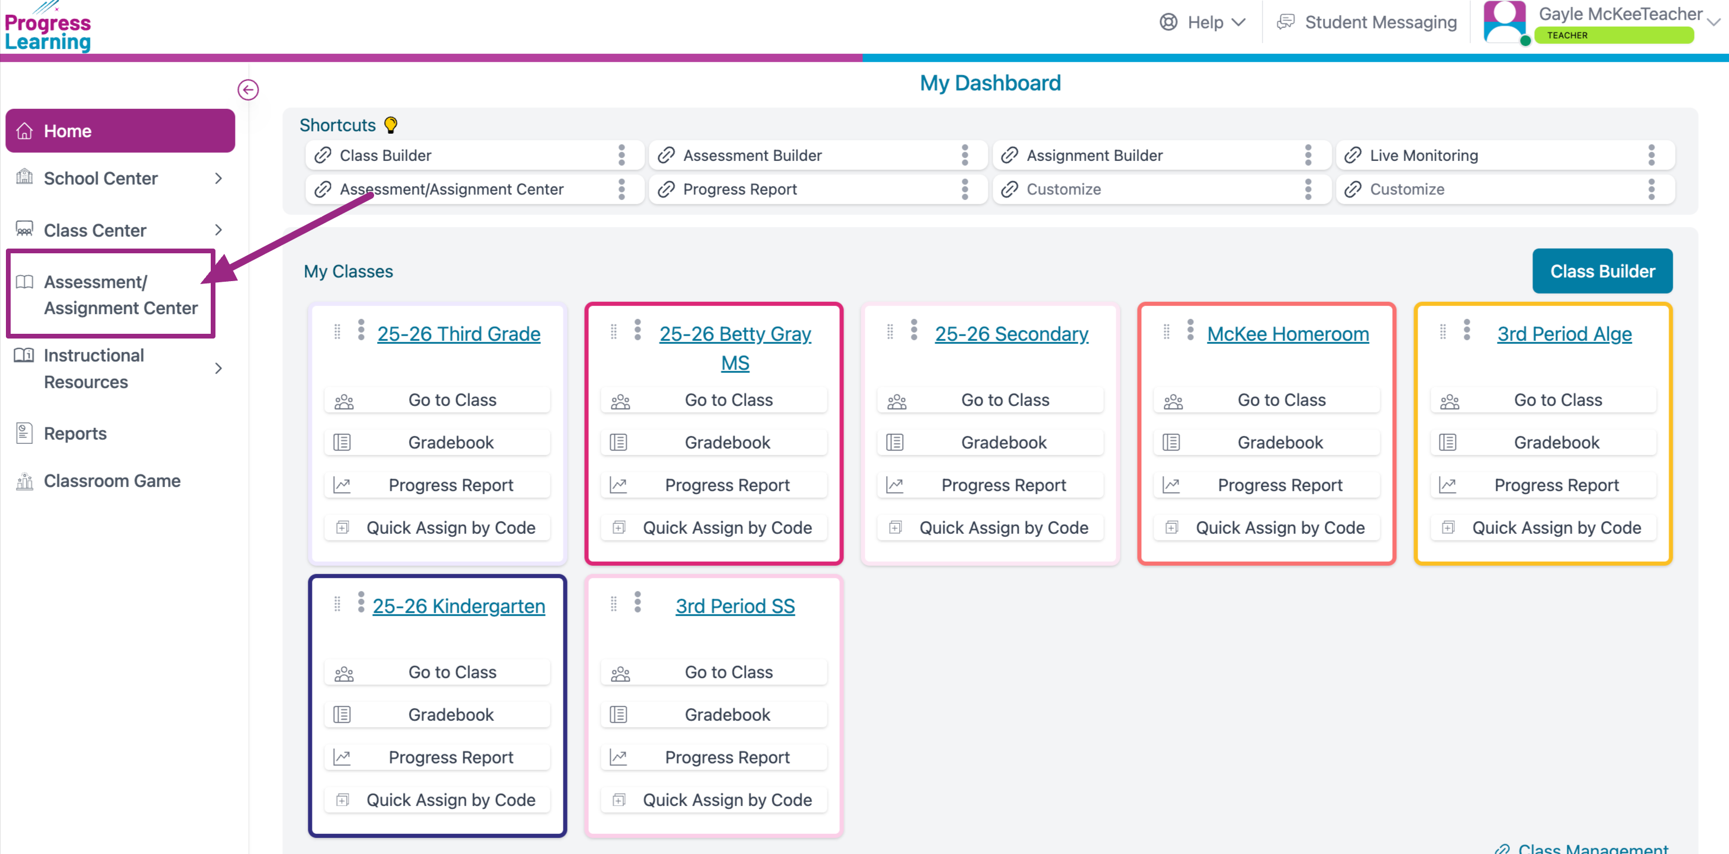Click the user profile avatar
The width and height of the screenshot is (1729, 854).
click(x=1504, y=22)
